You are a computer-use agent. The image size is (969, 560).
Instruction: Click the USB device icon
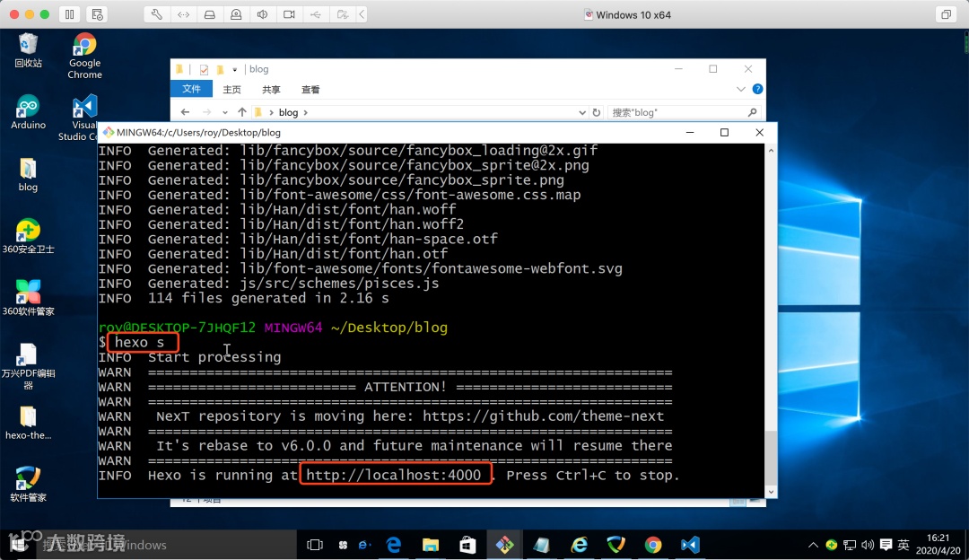316,14
